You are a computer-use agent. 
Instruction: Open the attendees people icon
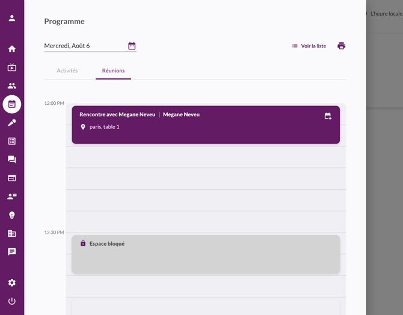pos(12,86)
